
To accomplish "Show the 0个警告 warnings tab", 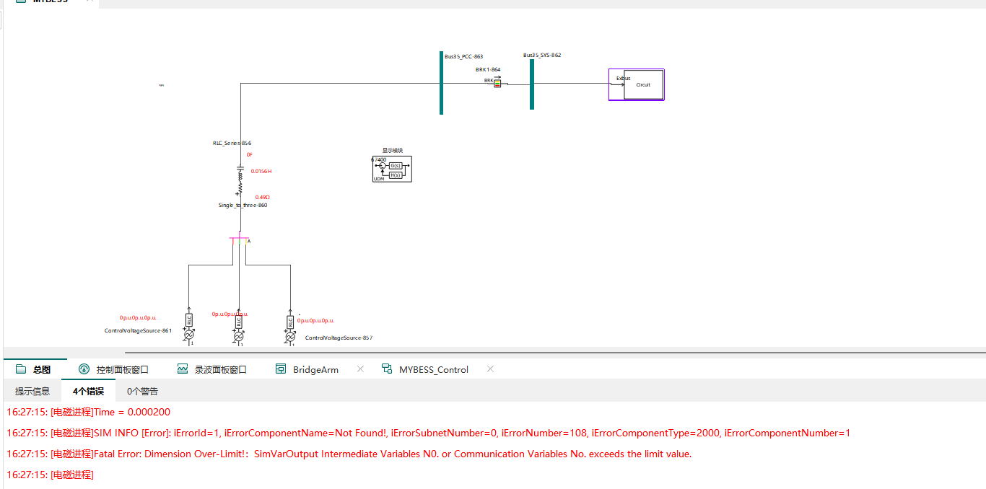I will click(x=142, y=391).
